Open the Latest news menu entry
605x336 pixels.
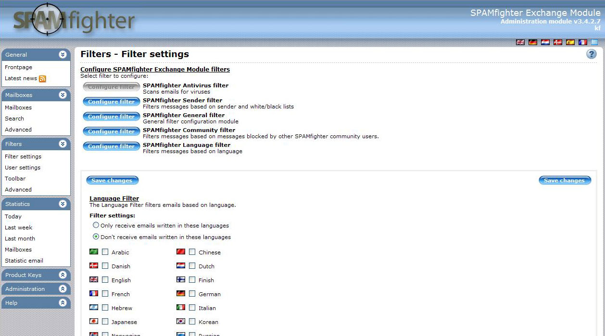(x=21, y=78)
